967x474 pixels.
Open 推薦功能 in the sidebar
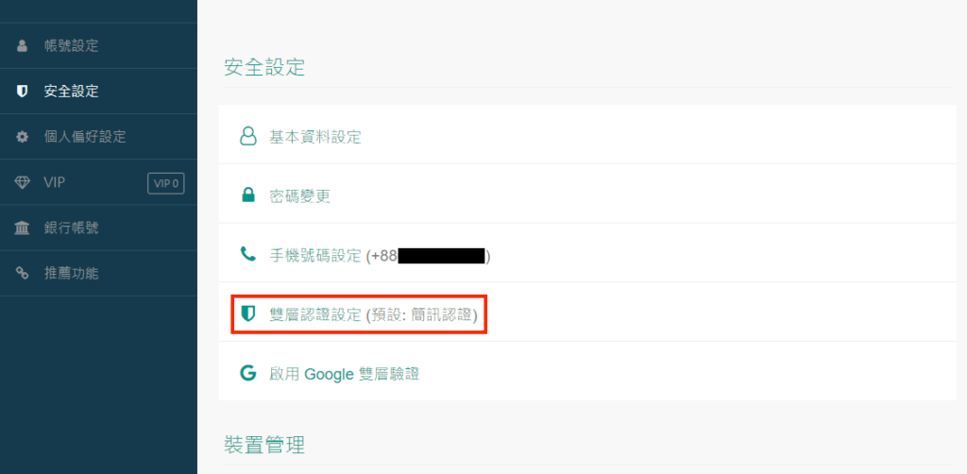point(71,274)
